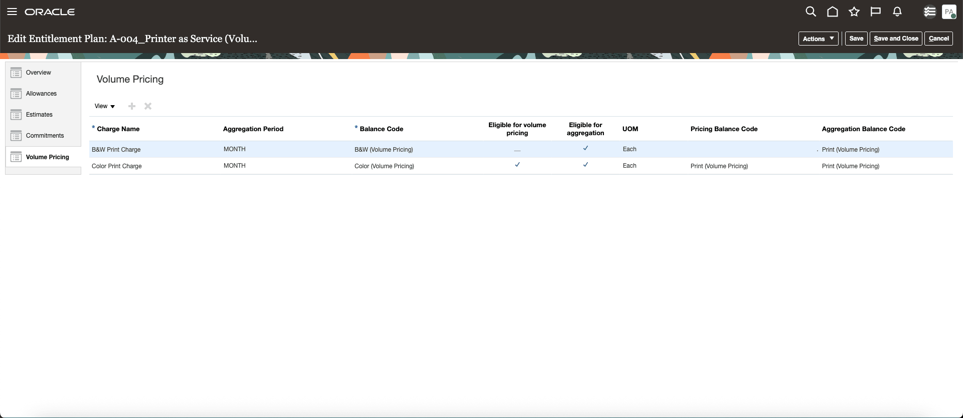Toggle volume pricing eligibility for Color Print Charge

(517, 165)
